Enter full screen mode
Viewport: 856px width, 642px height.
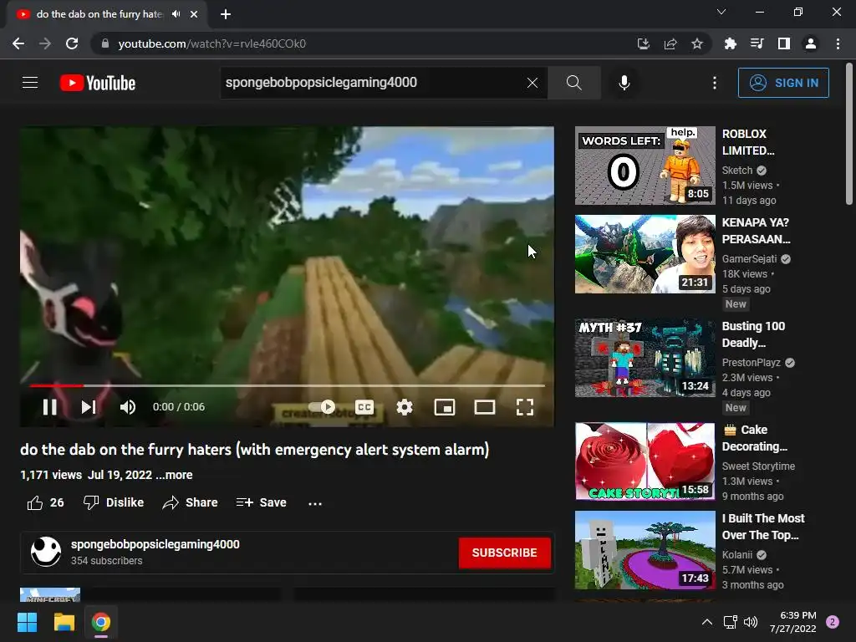[525, 407]
